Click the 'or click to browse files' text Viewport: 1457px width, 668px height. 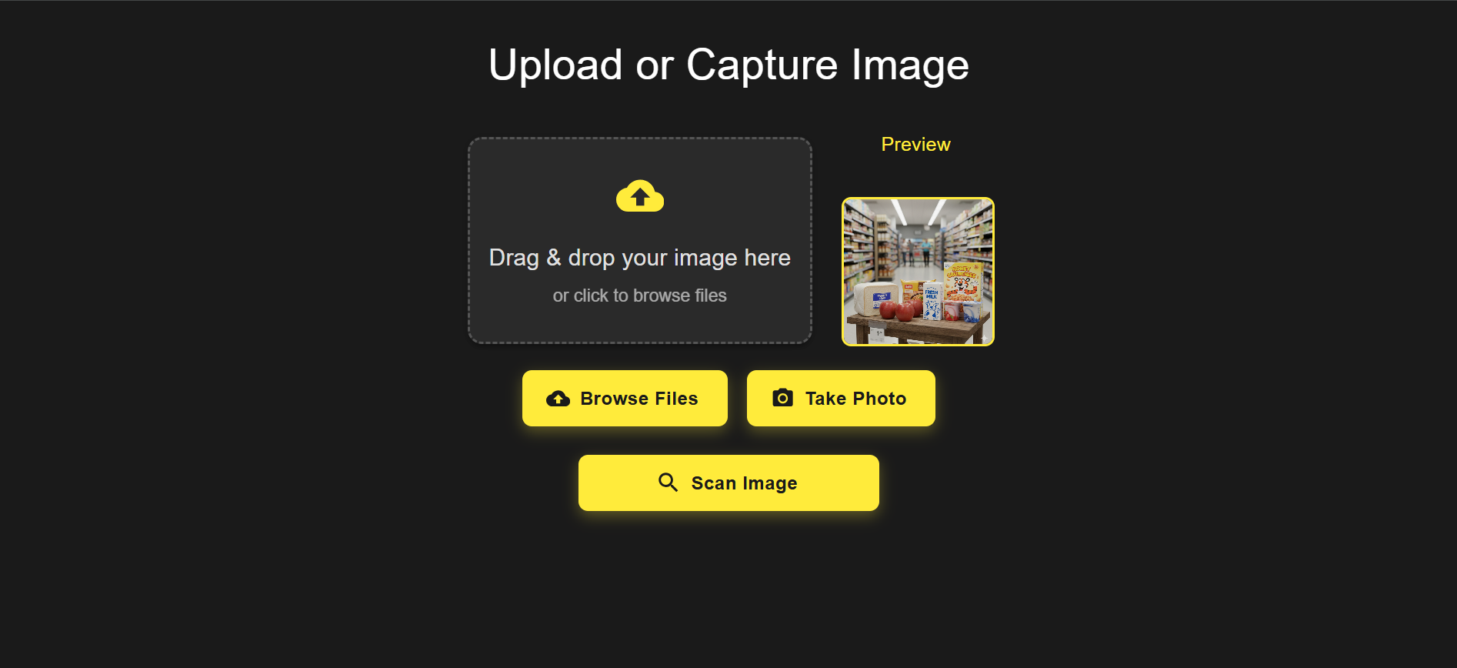click(640, 296)
